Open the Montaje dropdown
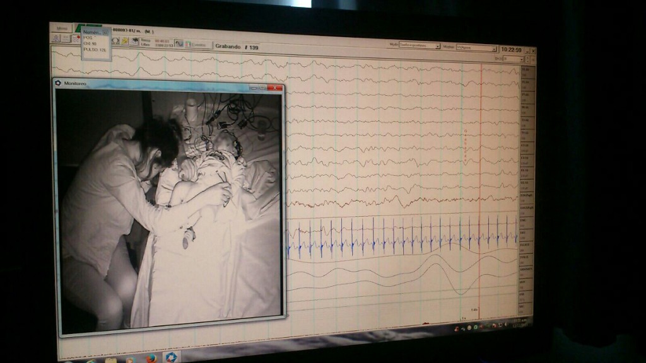The image size is (646, 363). (x=476, y=48)
